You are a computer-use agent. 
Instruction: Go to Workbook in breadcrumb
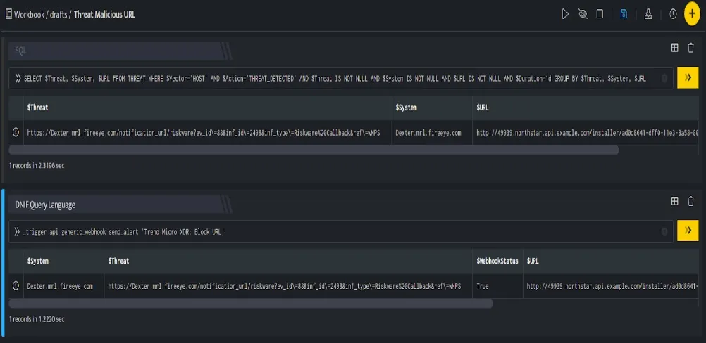tap(29, 14)
